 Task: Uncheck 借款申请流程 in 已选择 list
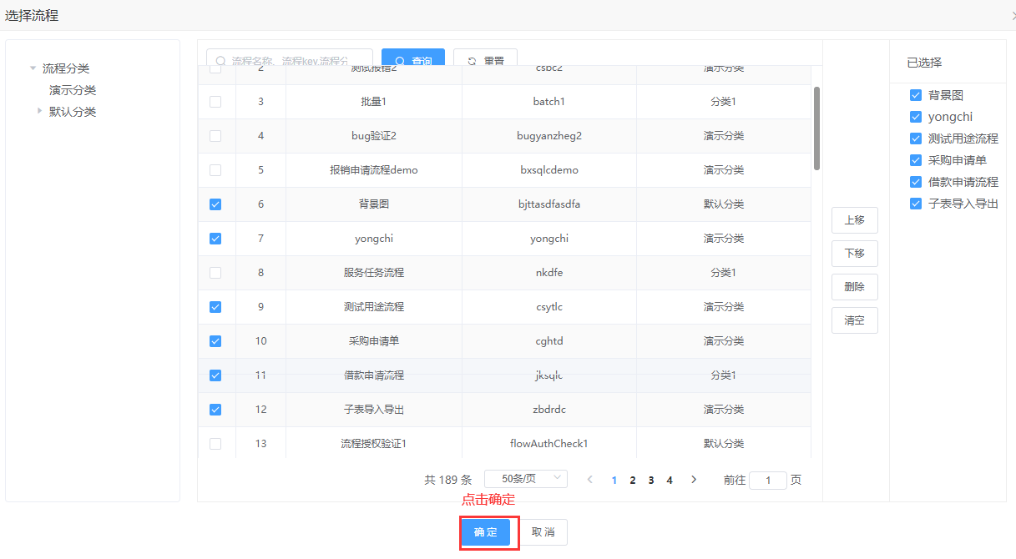[x=916, y=182]
